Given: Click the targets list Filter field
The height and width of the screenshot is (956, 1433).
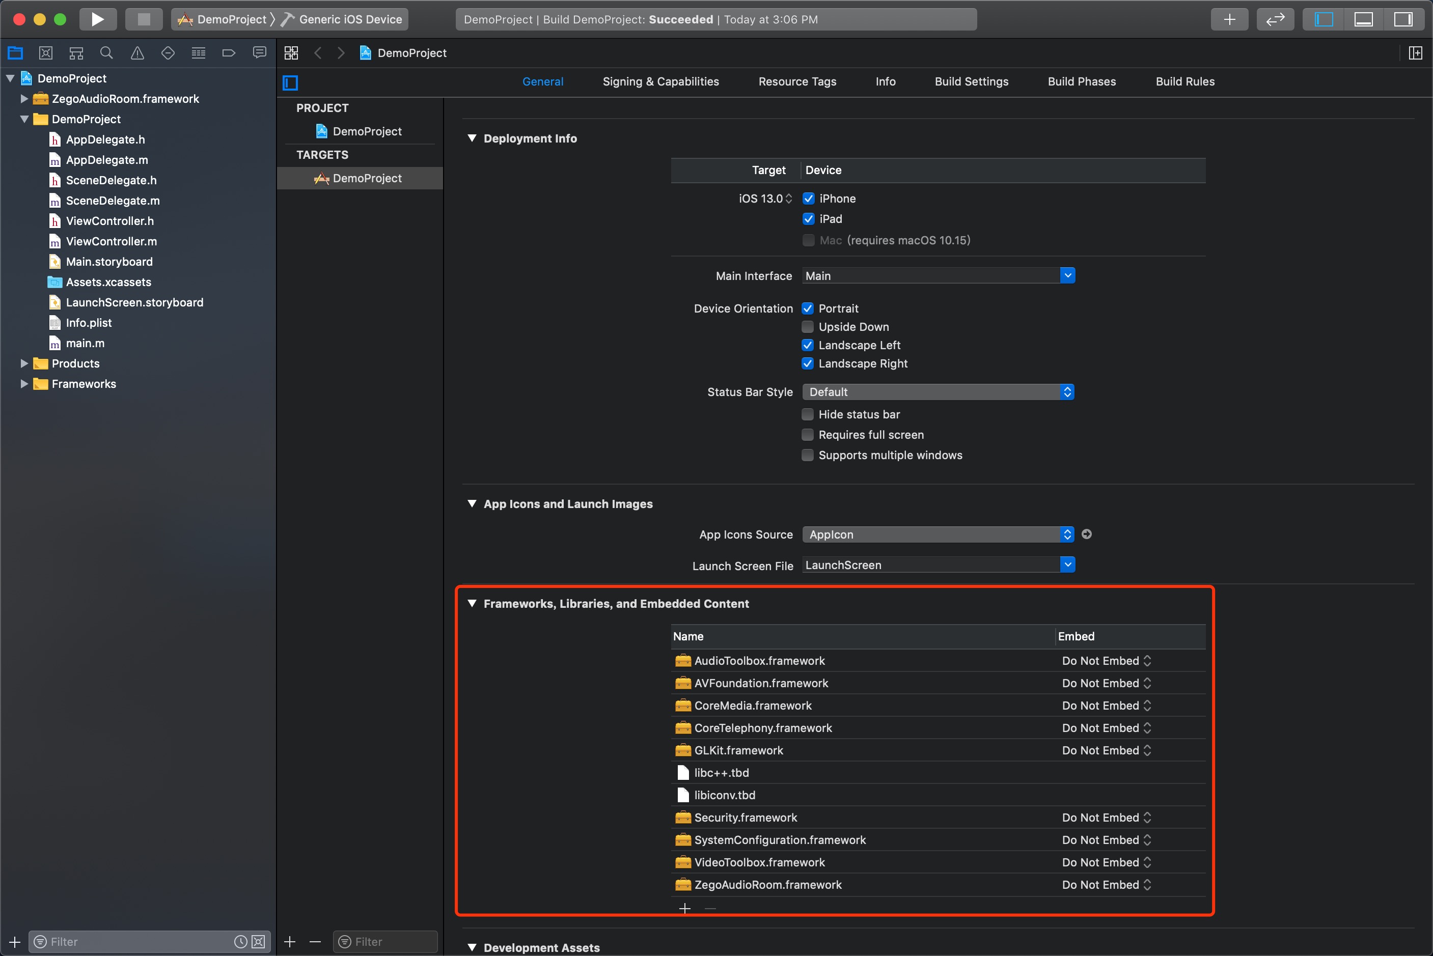Looking at the screenshot, I should pyautogui.click(x=385, y=941).
